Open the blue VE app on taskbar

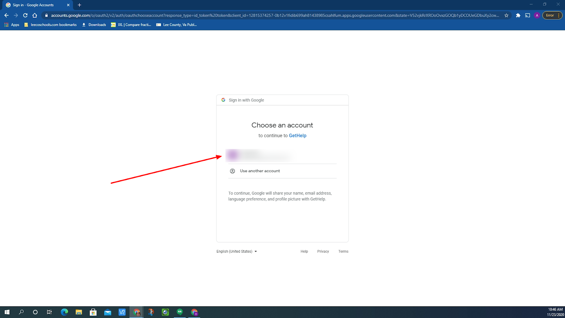tap(122, 312)
